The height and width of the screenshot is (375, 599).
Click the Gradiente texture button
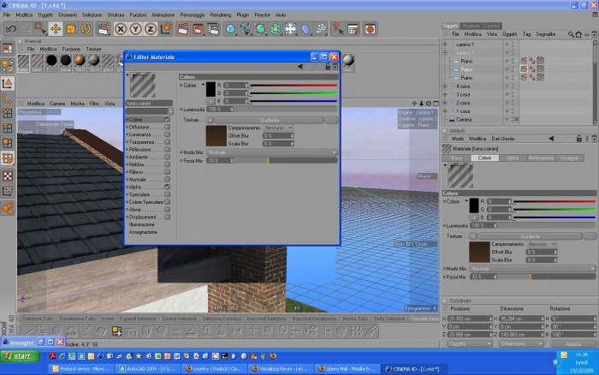[x=270, y=120]
